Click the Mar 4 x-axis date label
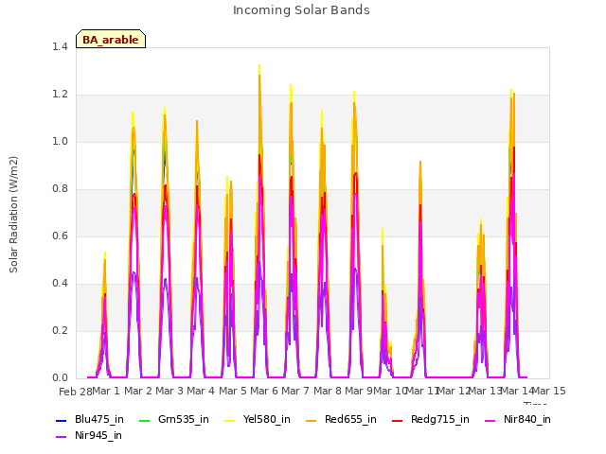The height and width of the screenshot is (454, 606). tap(201, 392)
